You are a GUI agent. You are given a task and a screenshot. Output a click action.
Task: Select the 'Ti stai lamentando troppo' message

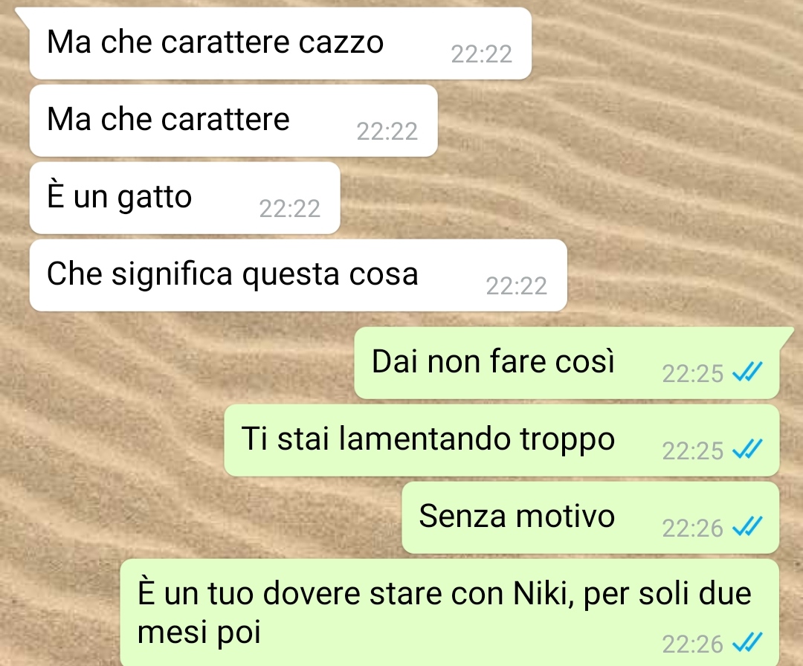pyautogui.click(x=502, y=440)
